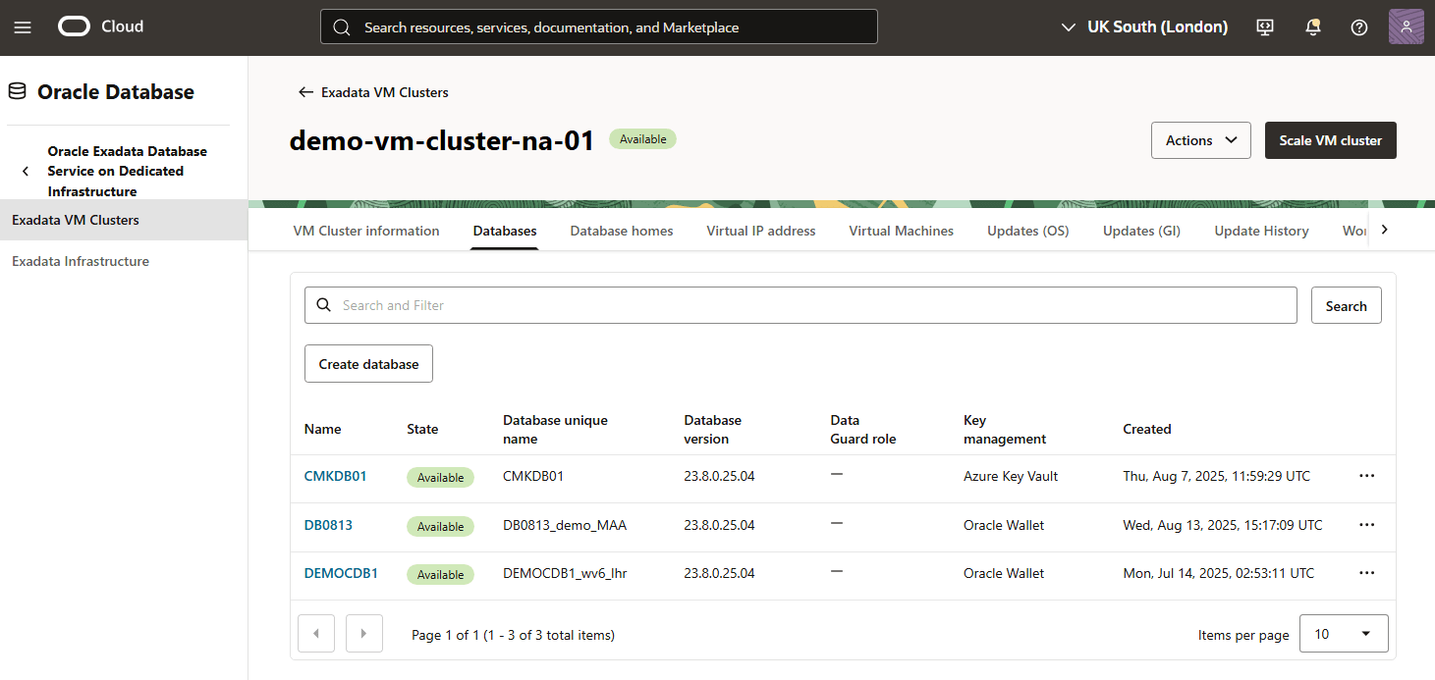Viewport: 1435px width, 680px height.
Task: Open the Actions dropdown
Action: click(1200, 139)
